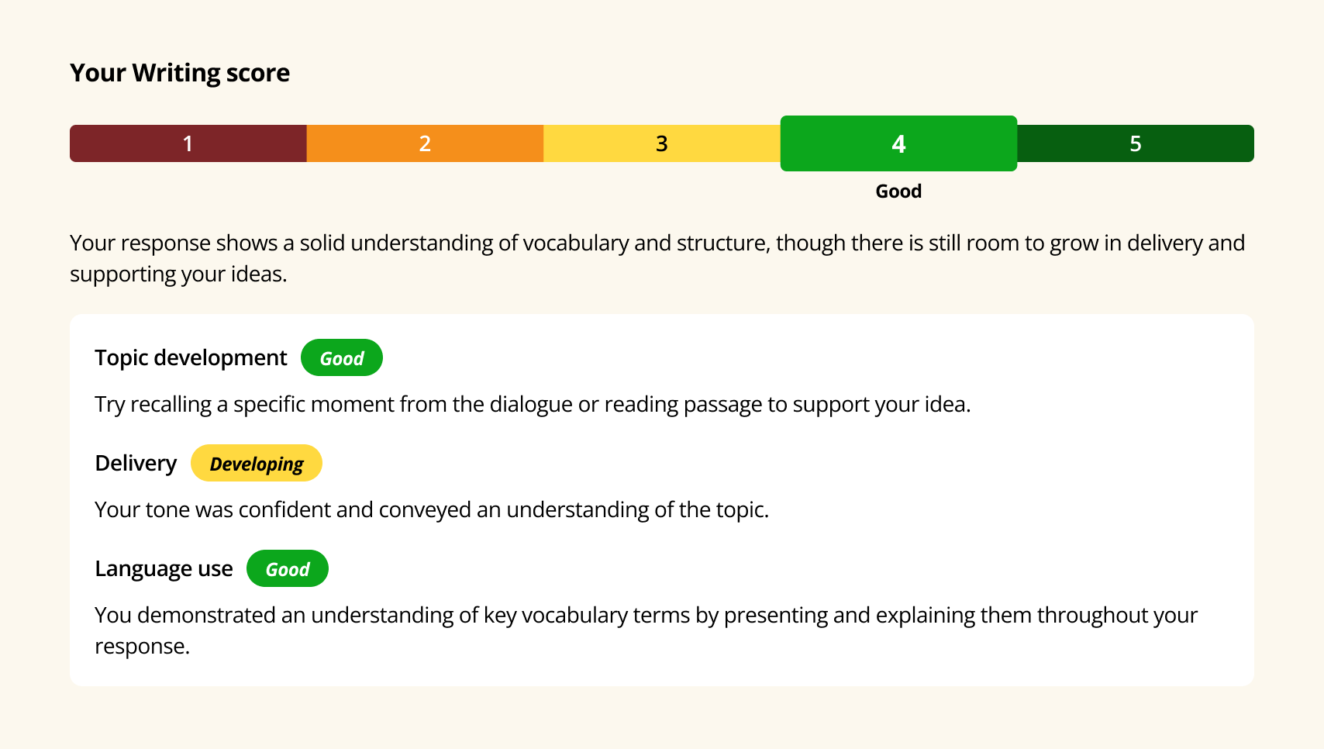1324x749 pixels.
Task: Select the "Delivery" heading
Action: (136, 463)
